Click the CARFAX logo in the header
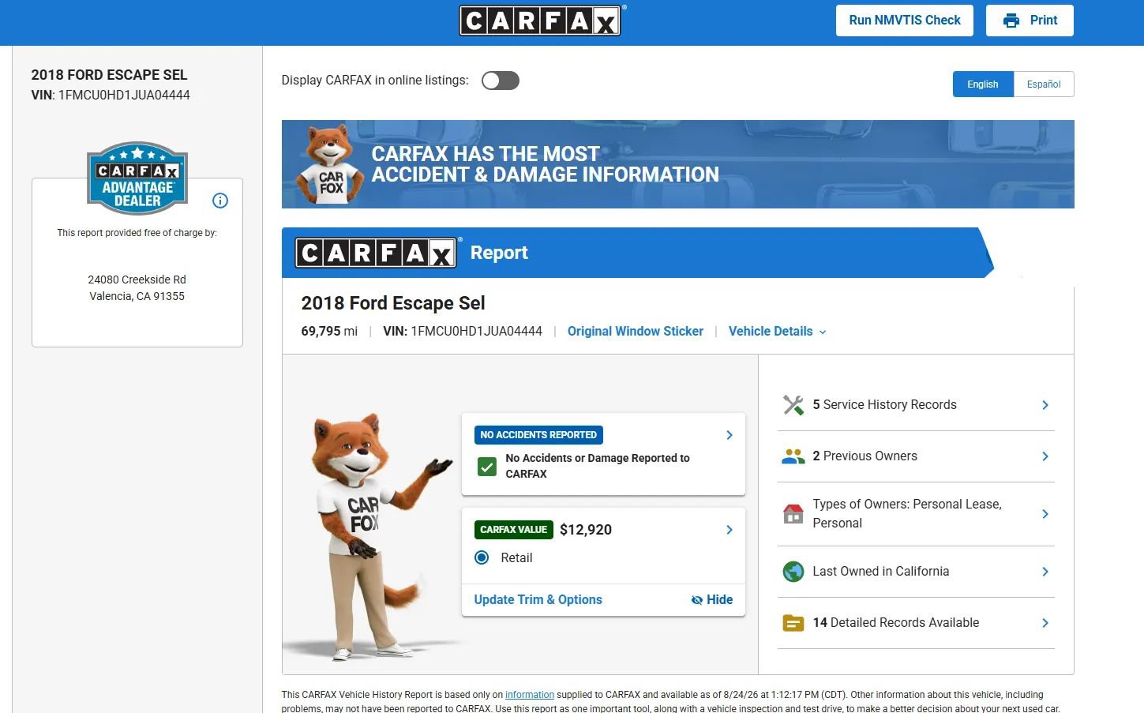The height and width of the screenshot is (713, 1144). pos(541,21)
